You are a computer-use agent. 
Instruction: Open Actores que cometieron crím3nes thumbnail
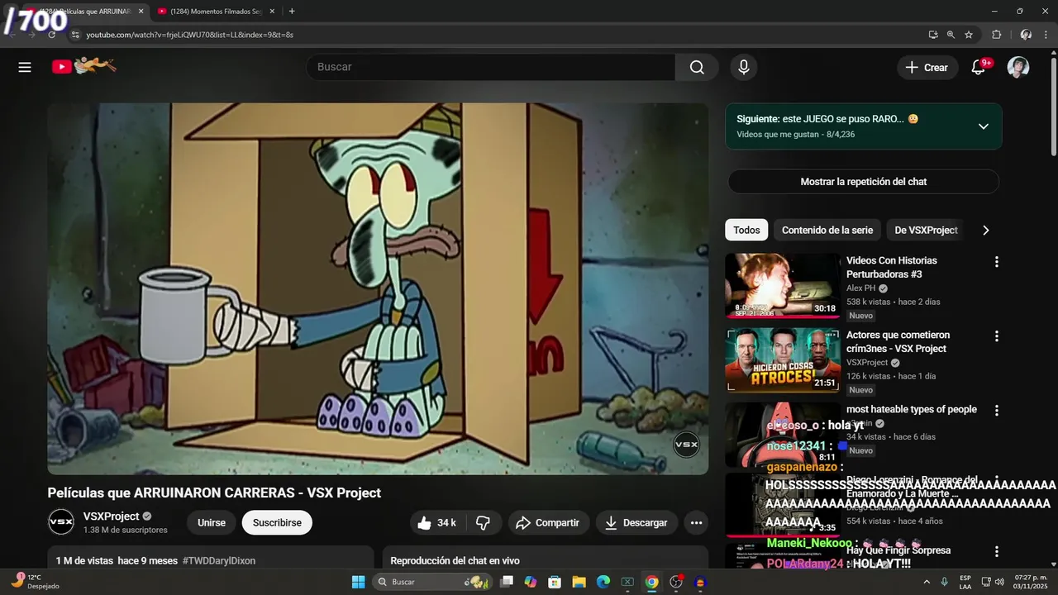point(783,360)
